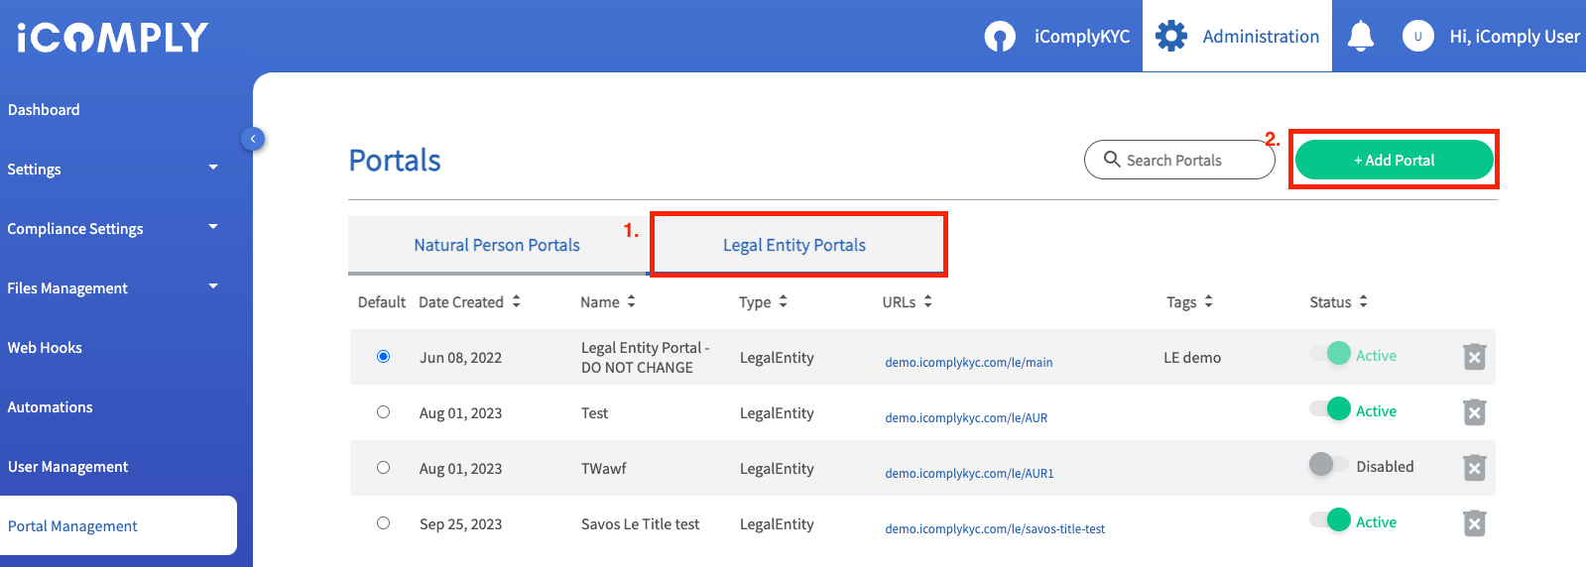This screenshot has height=567, width=1586.
Task: Open User Management in the sidebar
Action: coord(67,467)
